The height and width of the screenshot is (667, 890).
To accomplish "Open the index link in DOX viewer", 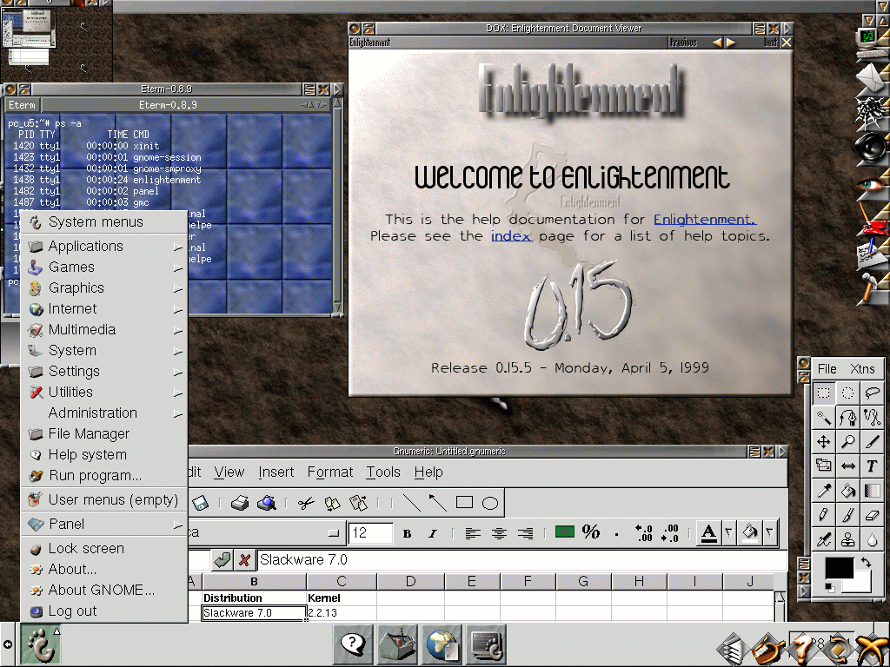I will 511,236.
